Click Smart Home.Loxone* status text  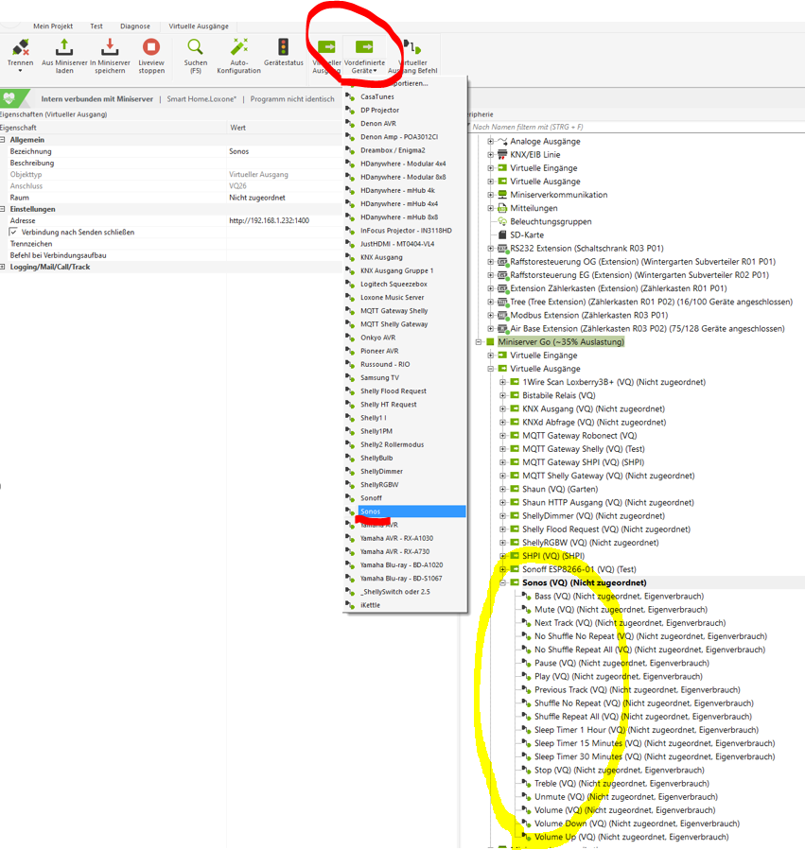pos(201,98)
